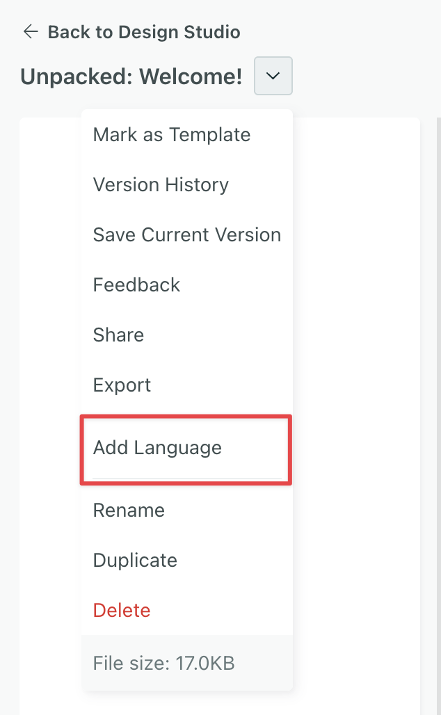Open Version History
The image size is (441, 715).
coord(161,184)
